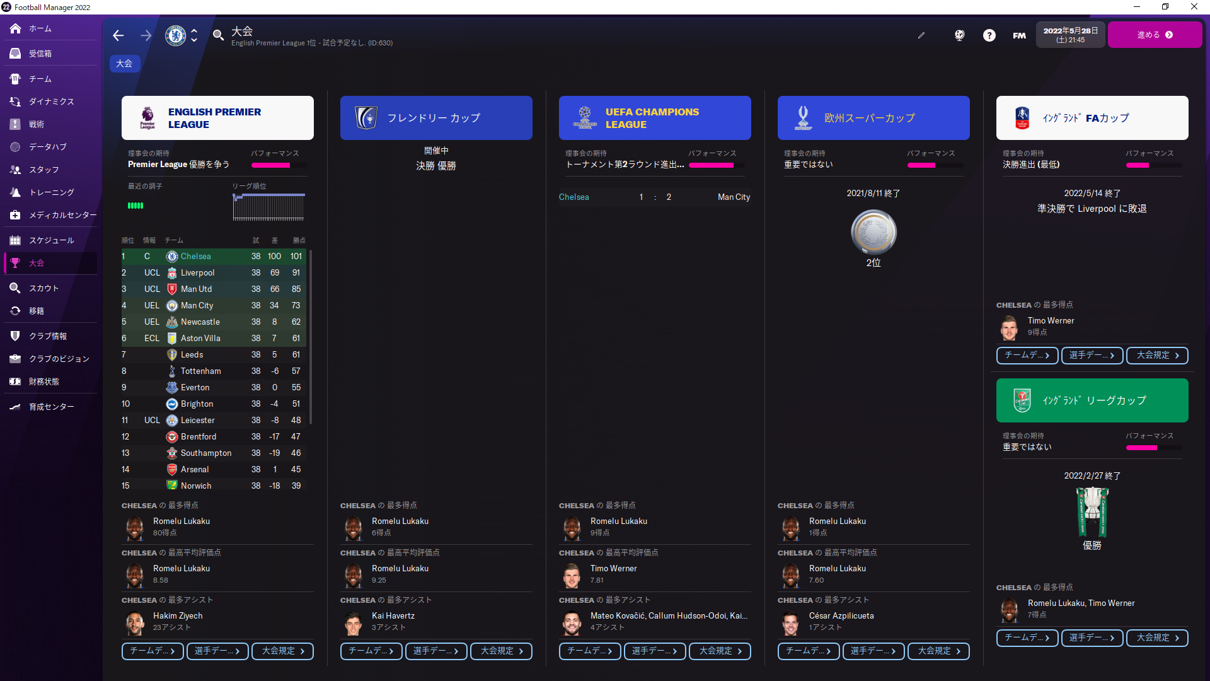Open the スカウト scouting magnifier icon
This screenshot has width=1210, height=681.
coord(15,288)
